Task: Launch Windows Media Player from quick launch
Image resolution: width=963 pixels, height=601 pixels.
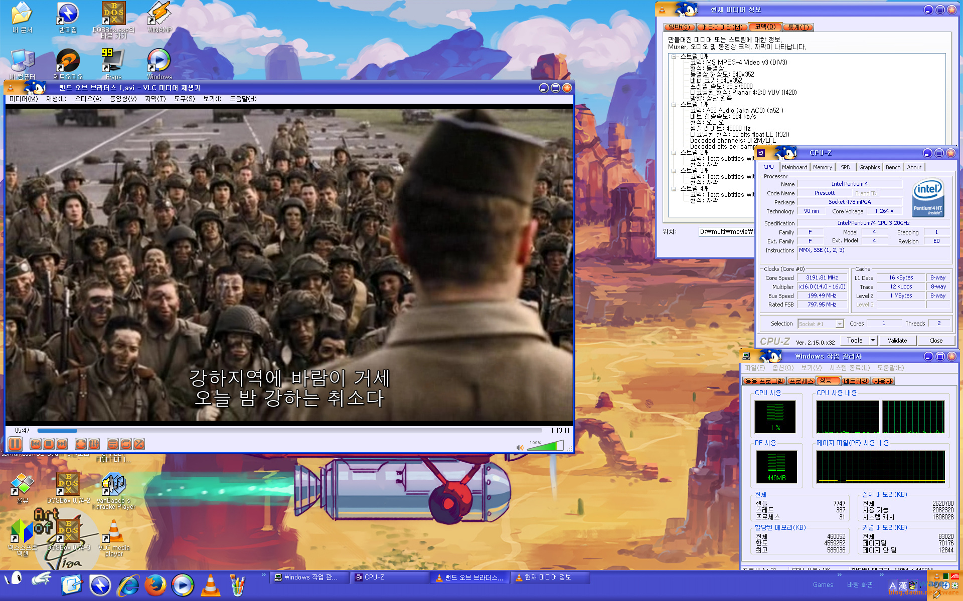Action: point(183,585)
